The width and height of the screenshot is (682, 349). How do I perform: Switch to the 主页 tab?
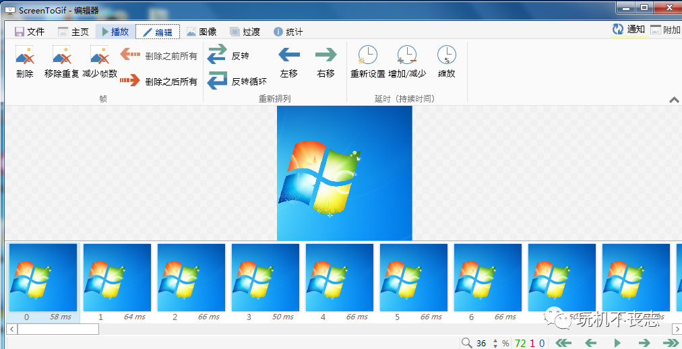tap(73, 32)
